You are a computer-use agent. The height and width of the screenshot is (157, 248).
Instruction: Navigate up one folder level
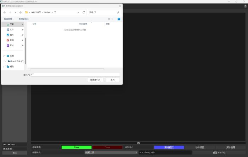[21, 12]
